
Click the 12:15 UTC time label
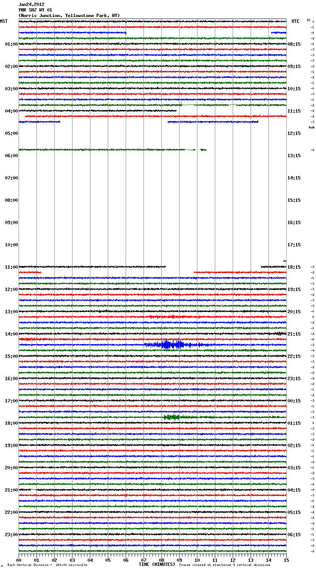(294, 133)
